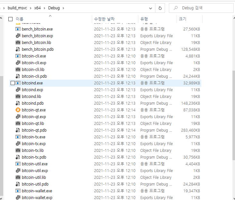
Task: Click the navigation pane scroll-up arrow
Action: pyautogui.click(x=1, y=18)
